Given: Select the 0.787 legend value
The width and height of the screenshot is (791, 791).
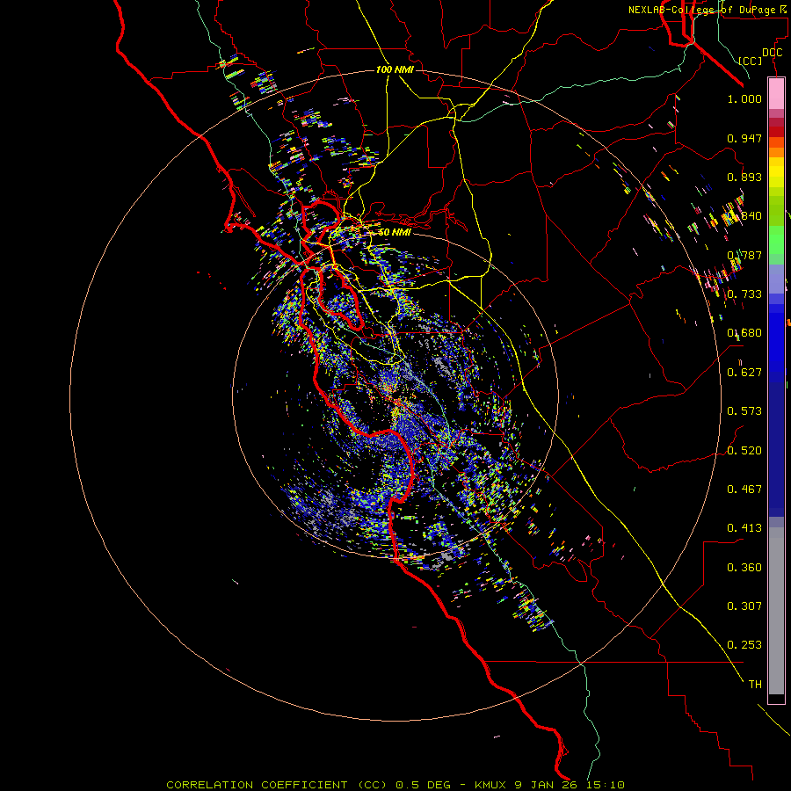Looking at the screenshot, I should (744, 255).
